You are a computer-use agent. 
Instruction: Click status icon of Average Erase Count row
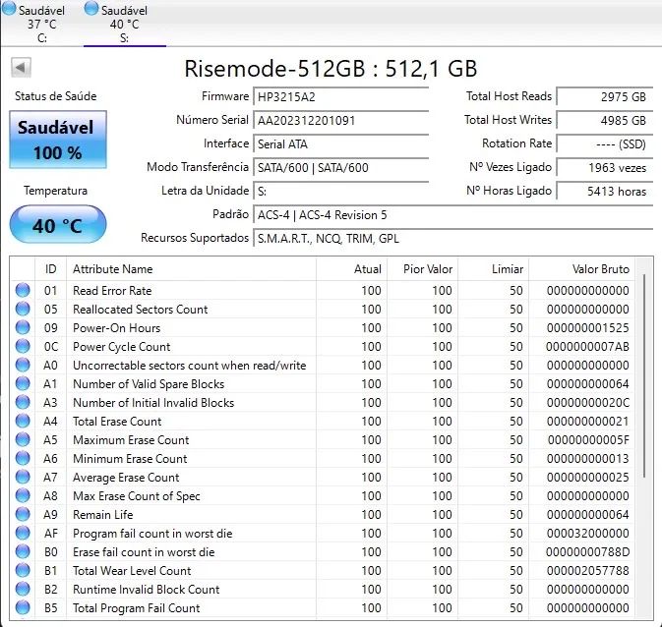click(x=23, y=477)
